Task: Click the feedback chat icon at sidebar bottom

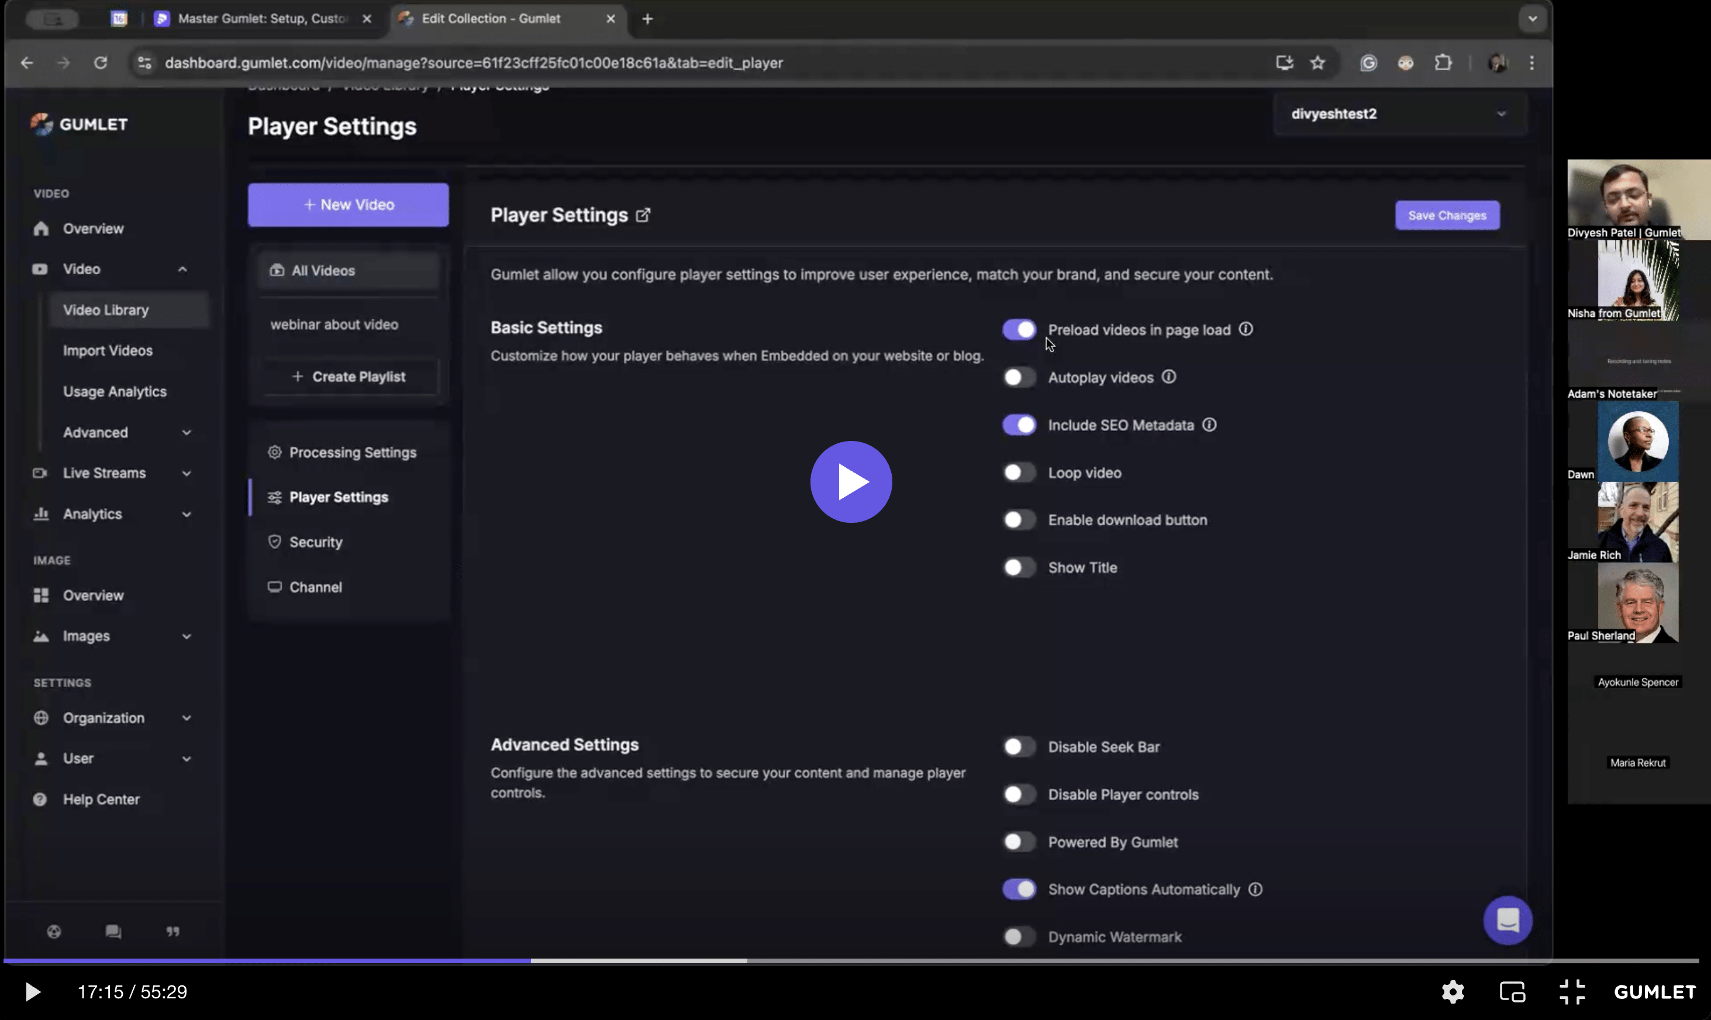Action: [113, 931]
